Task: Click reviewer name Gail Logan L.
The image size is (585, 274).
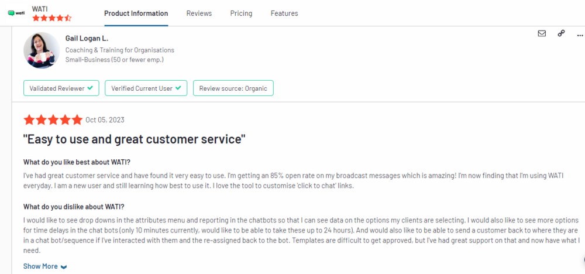Action: coord(87,39)
